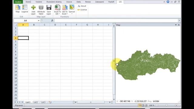Switch to the FasteR tab
The image size is (194, 109).
pyautogui.click(x=111, y=2)
